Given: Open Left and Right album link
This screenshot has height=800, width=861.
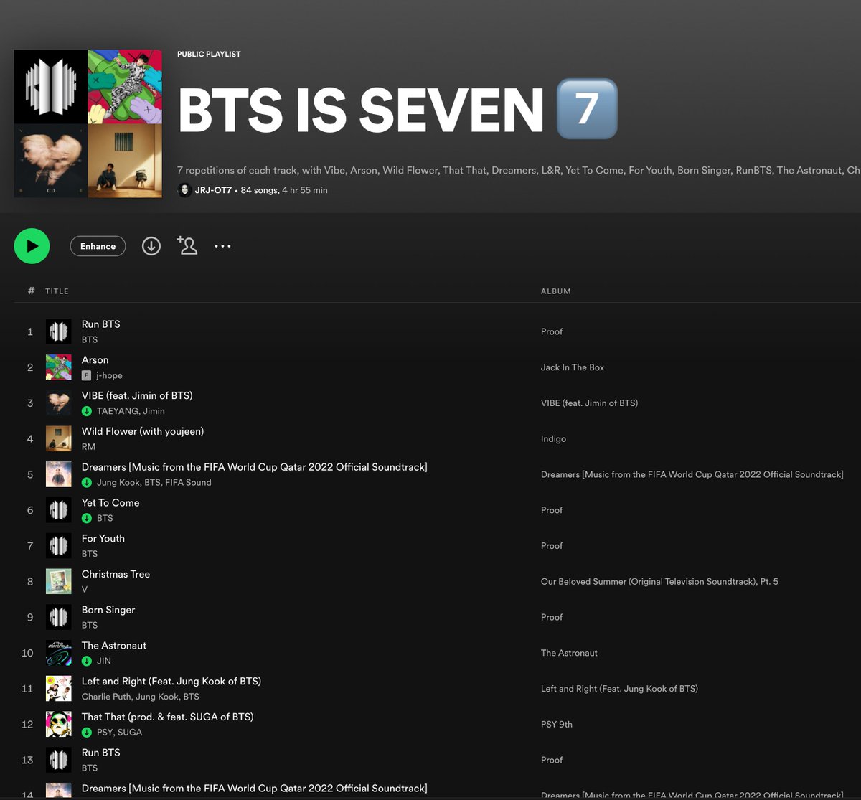Looking at the screenshot, I should pos(619,689).
